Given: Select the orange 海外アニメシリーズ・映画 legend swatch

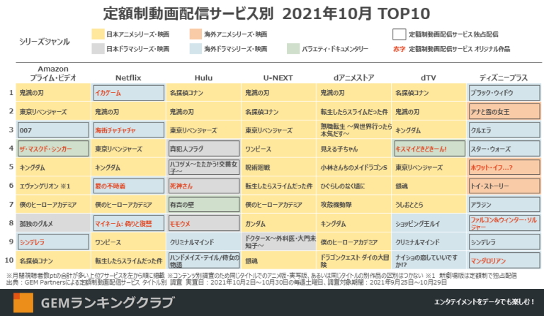Looking at the screenshot, I should click(195, 34).
